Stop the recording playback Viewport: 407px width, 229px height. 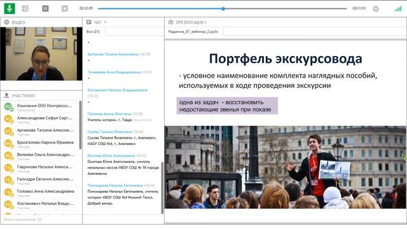coord(65,8)
